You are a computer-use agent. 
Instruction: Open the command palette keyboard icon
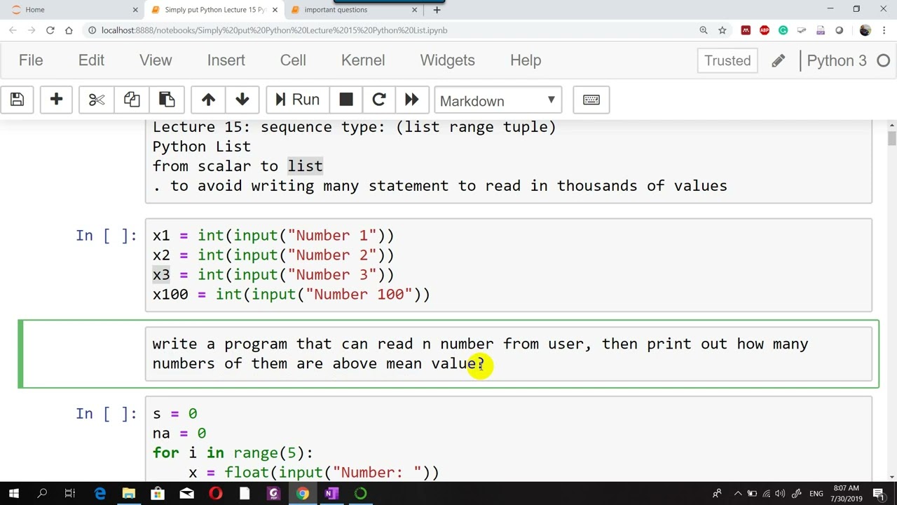pos(591,100)
